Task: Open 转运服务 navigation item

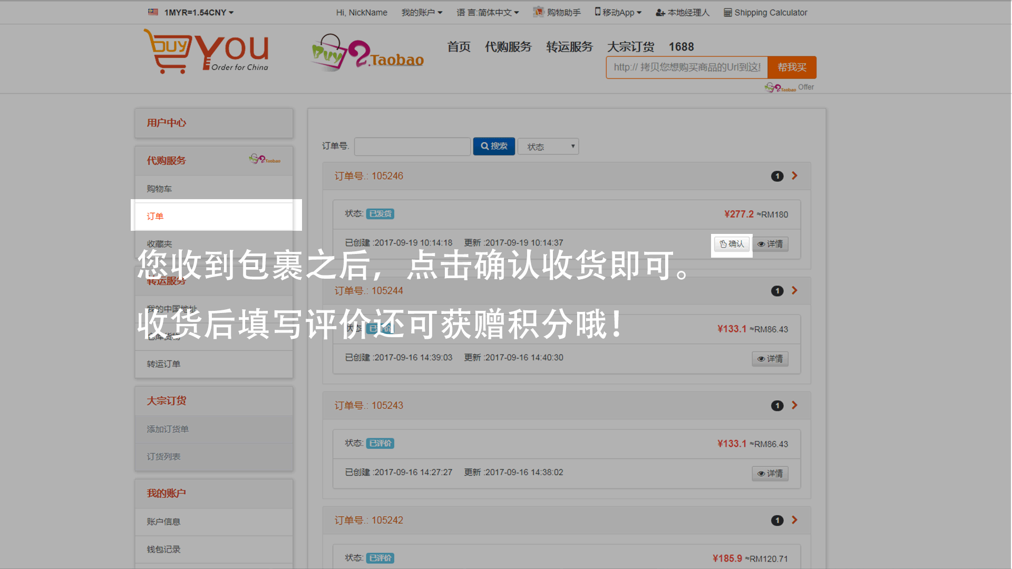Action: click(569, 47)
